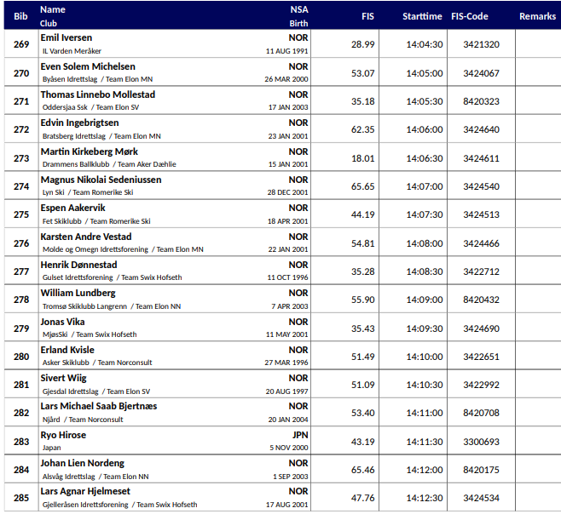561x514 pixels.
Task: Click the FIS-Code column header
Action: point(481,16)
